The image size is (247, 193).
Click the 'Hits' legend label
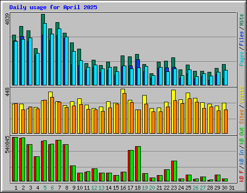coord(241,20)
